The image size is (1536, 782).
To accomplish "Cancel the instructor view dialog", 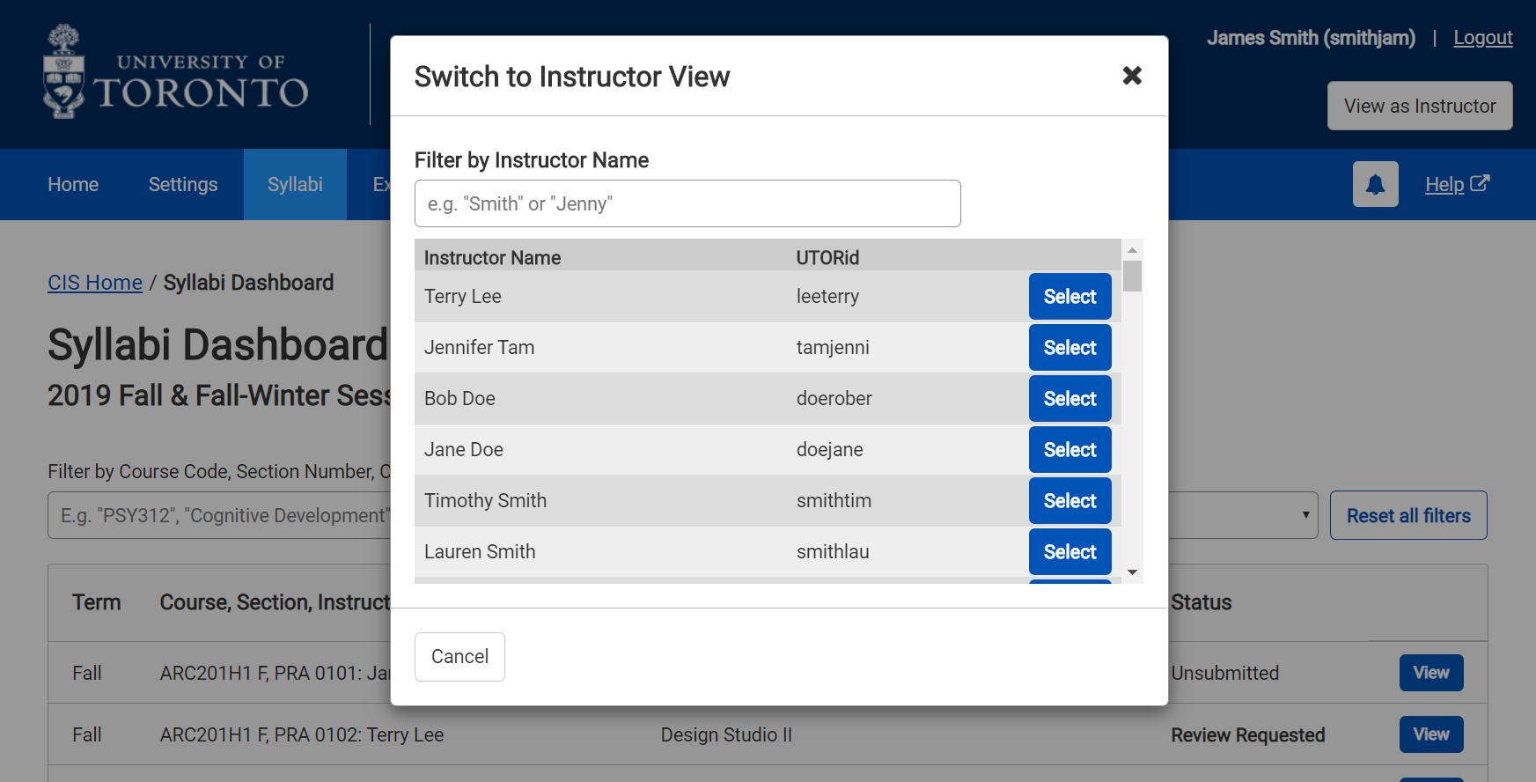I will tap(459, 657).
